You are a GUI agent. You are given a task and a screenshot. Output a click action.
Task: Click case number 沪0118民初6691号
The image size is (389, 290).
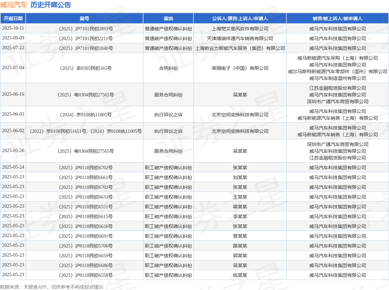[x=86, y=236]
